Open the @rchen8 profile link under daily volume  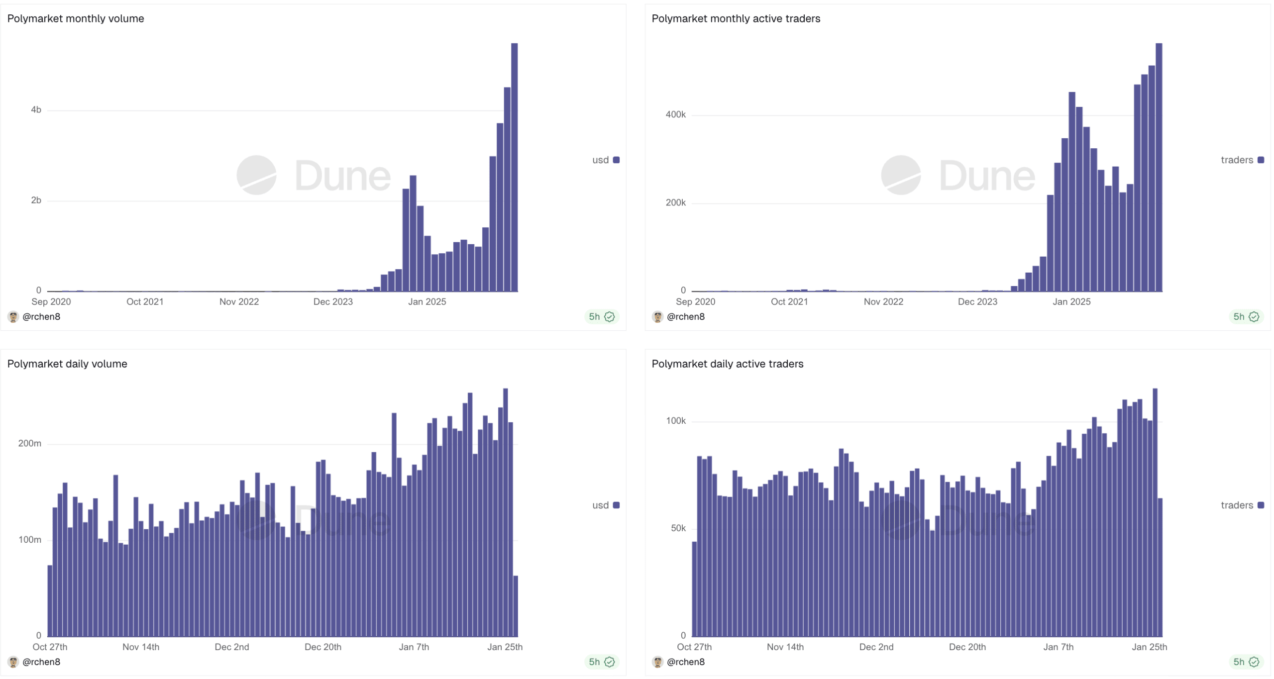(41, 662)
